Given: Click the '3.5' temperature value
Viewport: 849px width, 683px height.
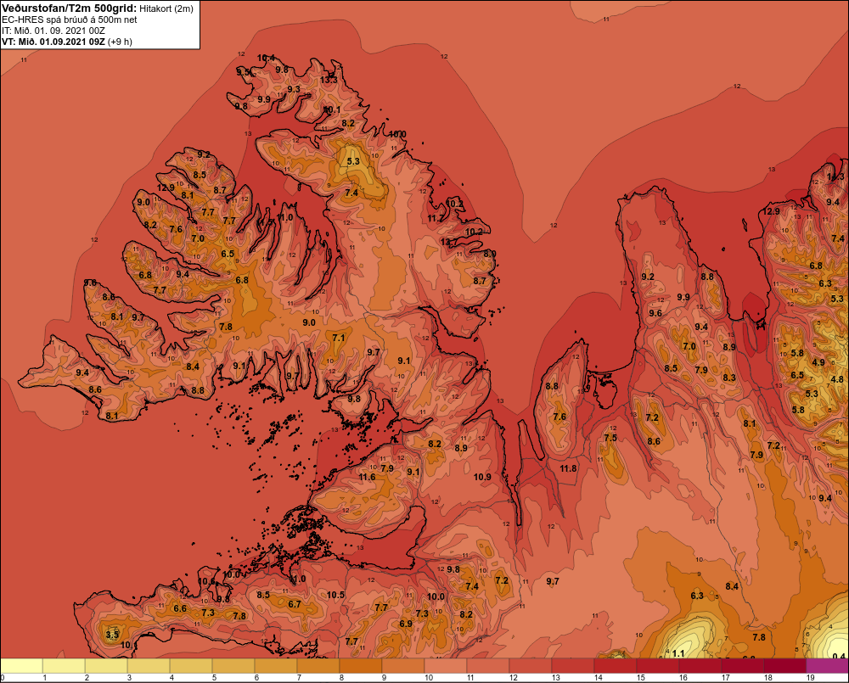Looking at the screenshot, I should pyautogui.click(x=112, y=635).
